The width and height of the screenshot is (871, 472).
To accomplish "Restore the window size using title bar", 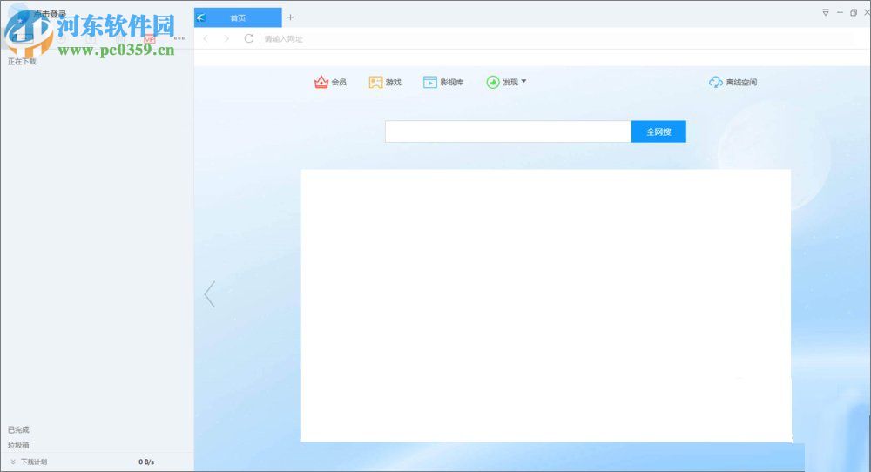I will (x=854, y=12).
